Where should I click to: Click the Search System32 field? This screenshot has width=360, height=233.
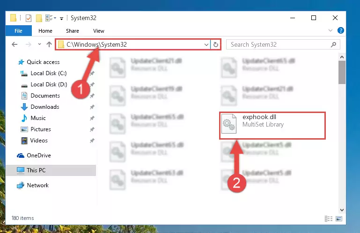point(283,44)
